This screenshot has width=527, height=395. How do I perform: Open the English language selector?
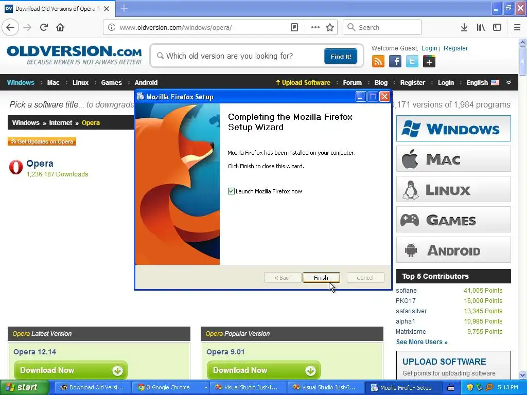pyautogui.click(x=483, y=83)
